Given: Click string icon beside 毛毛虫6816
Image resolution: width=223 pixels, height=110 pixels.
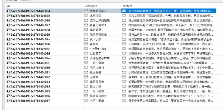Looking at the screenshot, I should pos(86,68).
